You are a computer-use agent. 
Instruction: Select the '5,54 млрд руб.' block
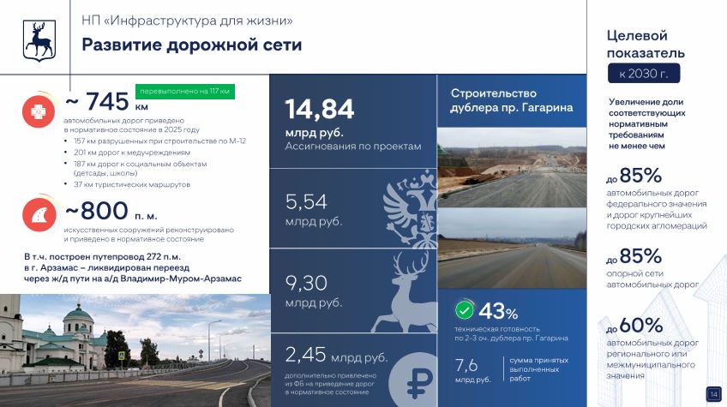pyautogui.click(x=314, y=210)
